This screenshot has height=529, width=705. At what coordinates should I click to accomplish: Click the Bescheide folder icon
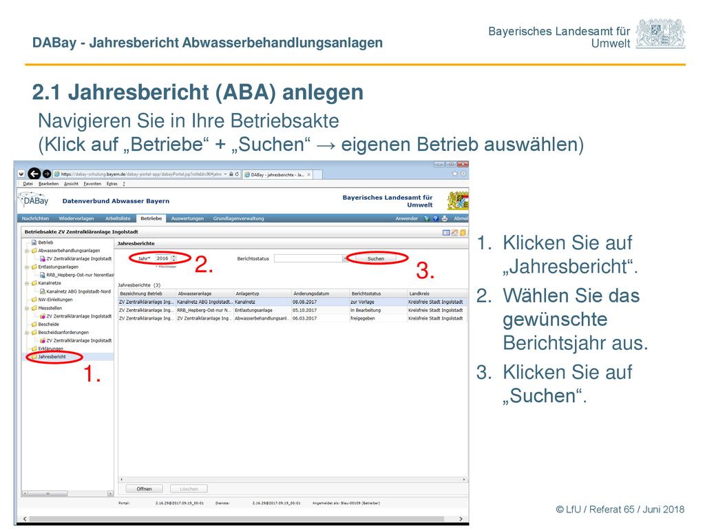[x=34, y=324]
